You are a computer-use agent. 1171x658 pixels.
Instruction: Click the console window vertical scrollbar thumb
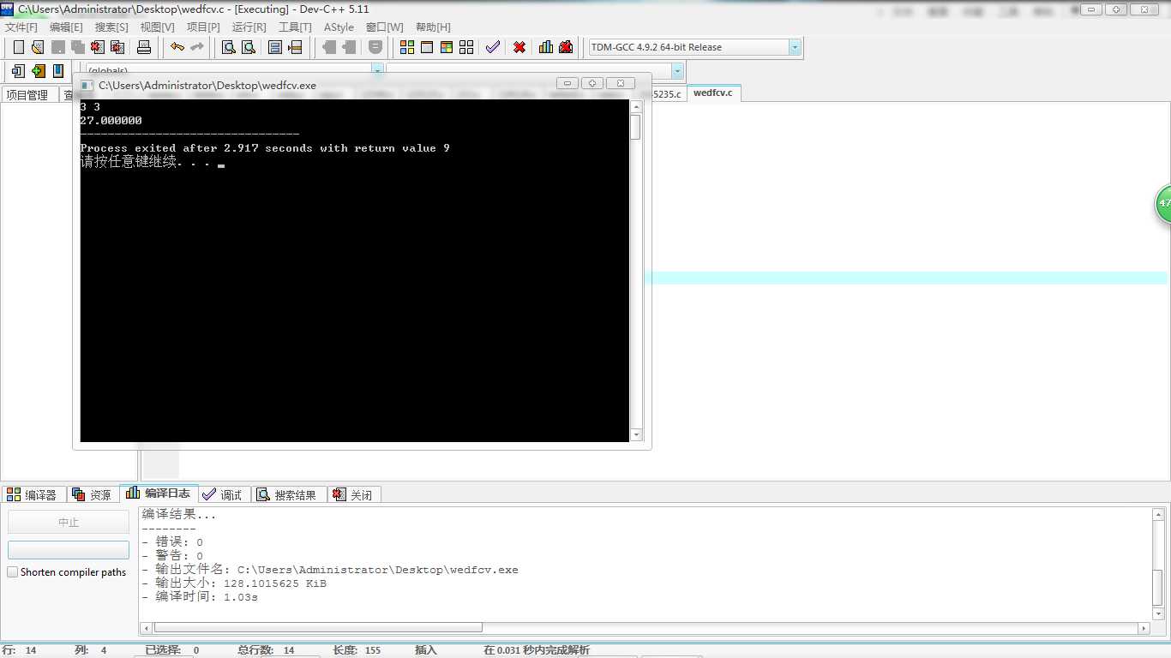pyautogui.click(x=635, y=127)
